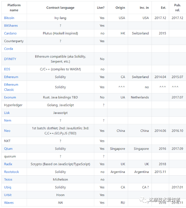Follow the Radix hyperlink
This screenshot has height=208, width=186.
(8, 164)
